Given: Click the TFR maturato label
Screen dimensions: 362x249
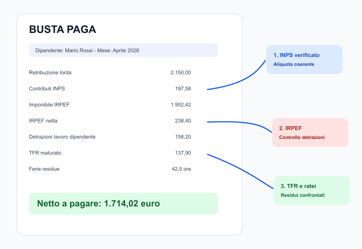Looking at the screenshot, I should 45,153.
